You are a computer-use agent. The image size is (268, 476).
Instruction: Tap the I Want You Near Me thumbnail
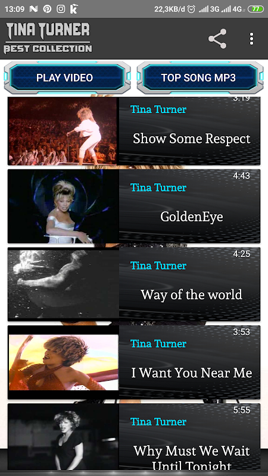63,362
